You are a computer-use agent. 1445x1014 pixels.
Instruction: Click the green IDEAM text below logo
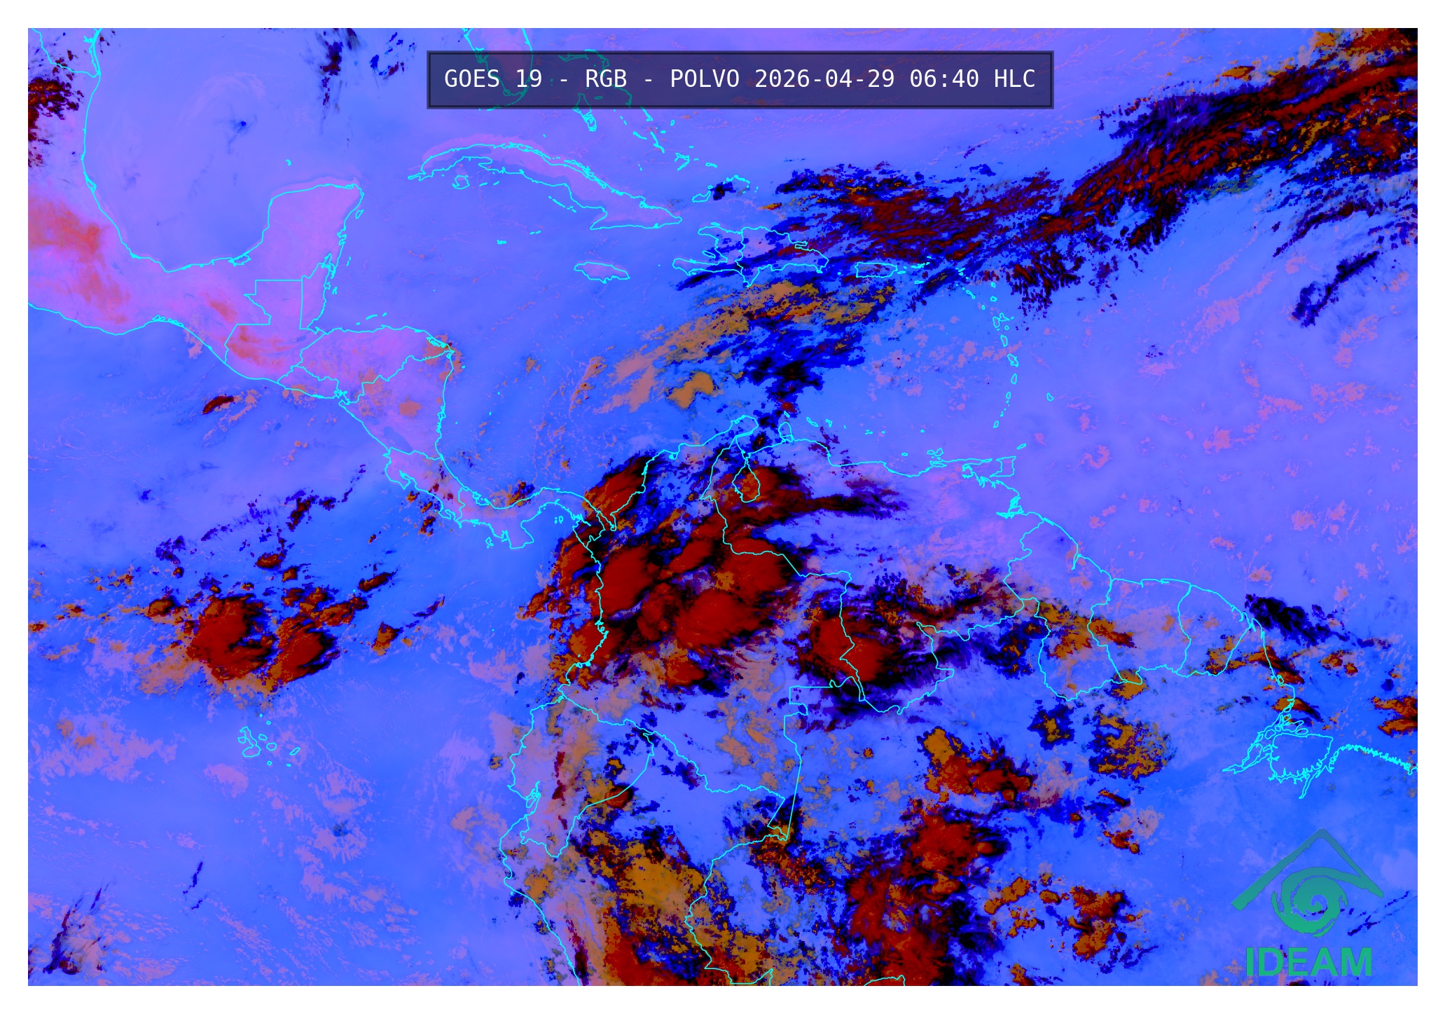tap(1308, 963)
